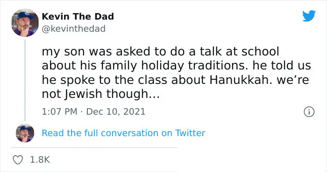Open the Kevin The Dad display name
This screenshot has width=327, height=172.
tap(78, 16)
